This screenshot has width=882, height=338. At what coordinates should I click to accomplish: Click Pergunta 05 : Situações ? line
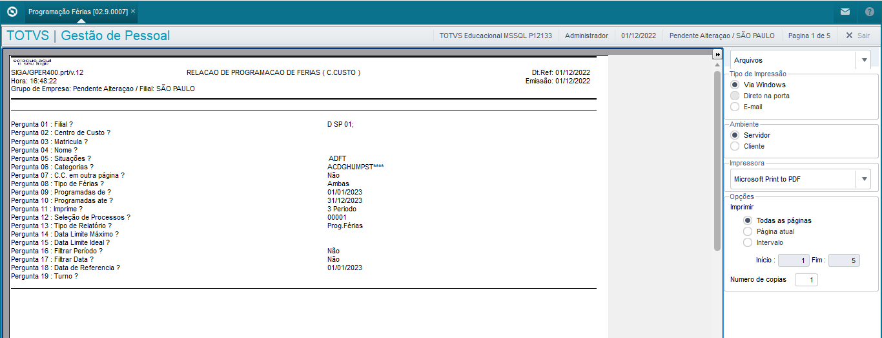(x=51, y=158)
